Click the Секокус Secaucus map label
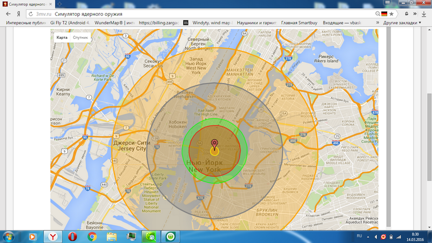 [153, 64]
